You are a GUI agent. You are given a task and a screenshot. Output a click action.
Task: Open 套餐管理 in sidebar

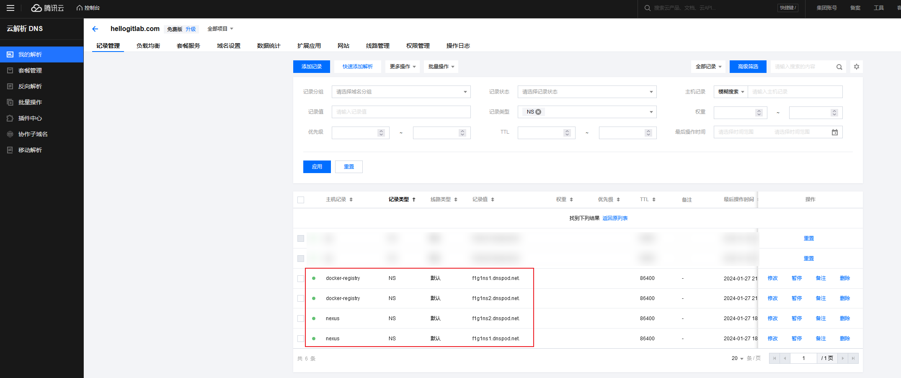(42, 70)
